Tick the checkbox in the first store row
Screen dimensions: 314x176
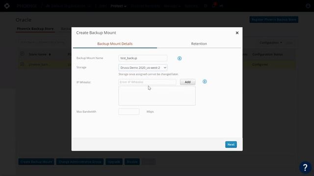click(x=22, y=64)
